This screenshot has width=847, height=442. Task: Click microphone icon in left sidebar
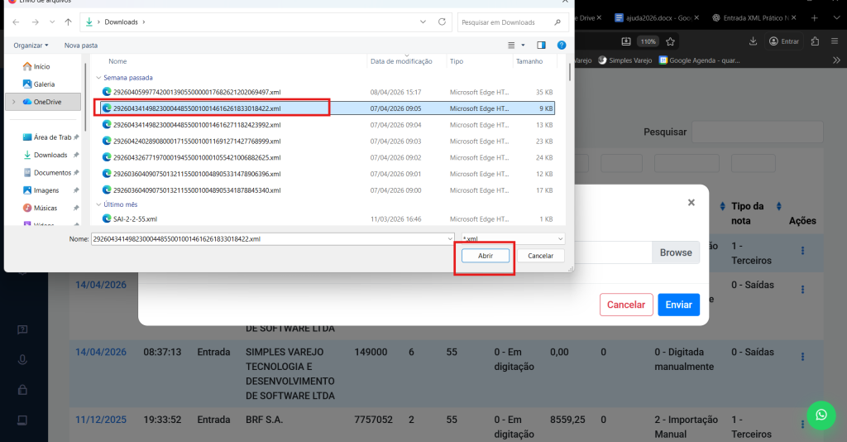tap(23, 360)
